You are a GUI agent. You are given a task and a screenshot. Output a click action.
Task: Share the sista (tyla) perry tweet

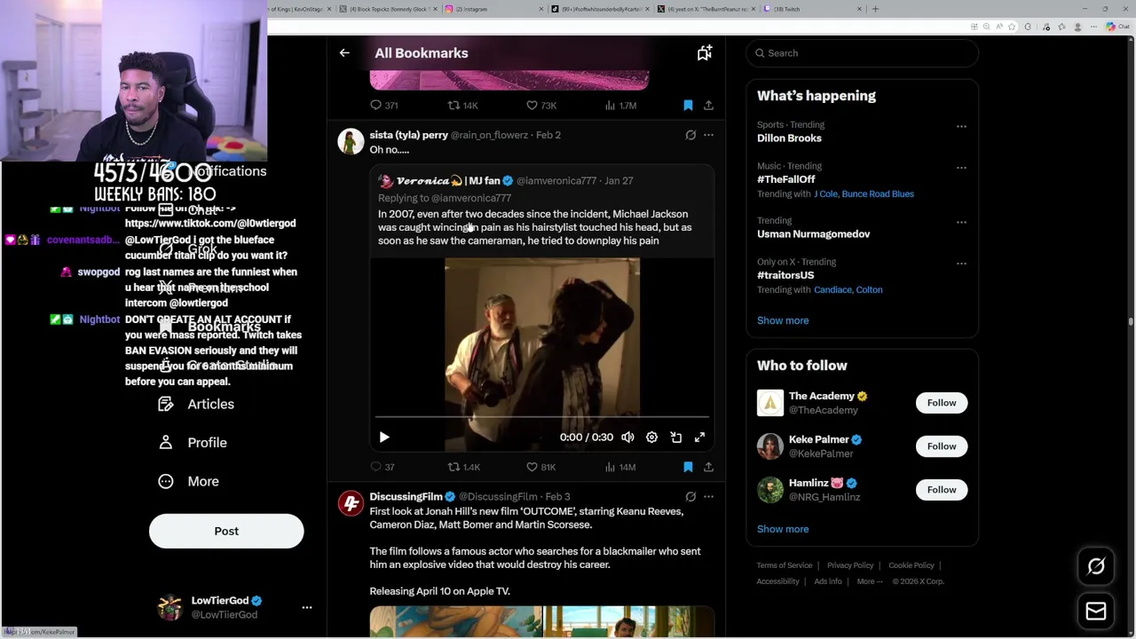click(708, 467)
